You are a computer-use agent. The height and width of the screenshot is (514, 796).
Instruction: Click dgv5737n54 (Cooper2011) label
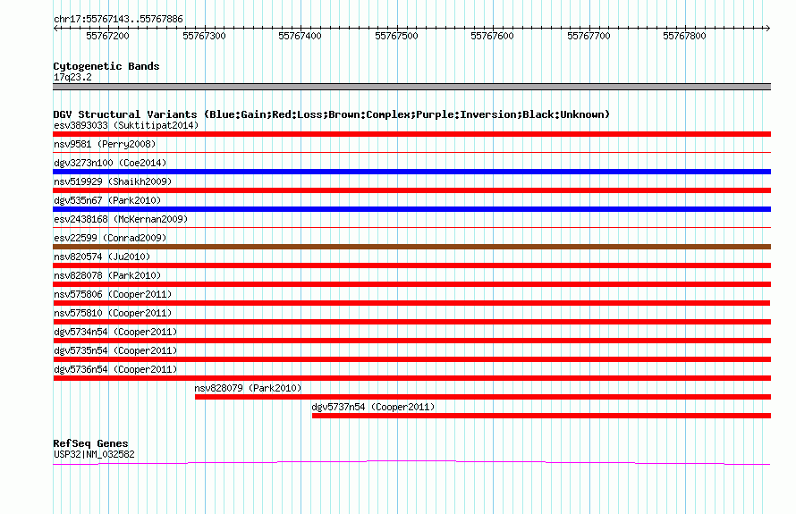tap(373, 407)
